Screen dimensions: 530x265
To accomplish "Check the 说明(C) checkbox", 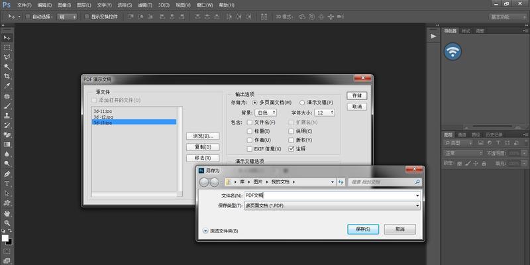I will [x=291, y=131].
